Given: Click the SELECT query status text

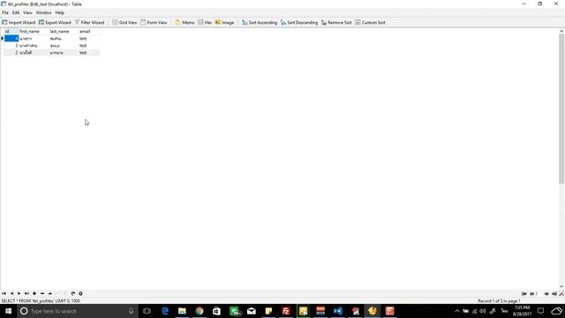Looking at the screenshot, I should pyautogui.click(x=41, y=300).
